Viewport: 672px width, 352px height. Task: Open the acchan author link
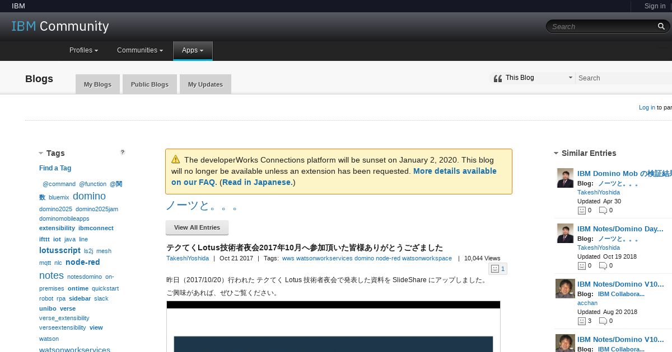587,303
